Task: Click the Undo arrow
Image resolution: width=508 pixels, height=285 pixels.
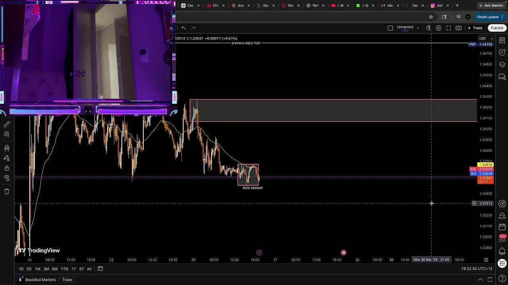Action: [x=183, y=28]
